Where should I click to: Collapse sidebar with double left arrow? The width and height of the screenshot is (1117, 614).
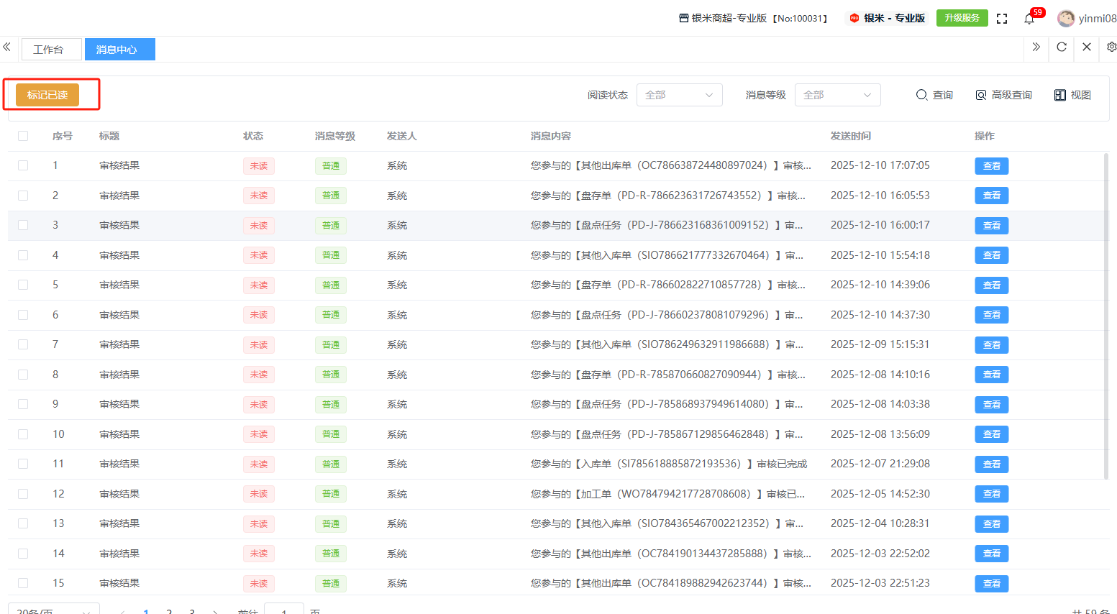pos(6,47)
